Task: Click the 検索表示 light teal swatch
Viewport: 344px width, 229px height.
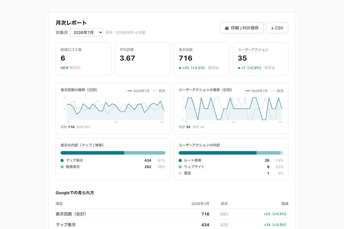Action: tap(62, 167)
